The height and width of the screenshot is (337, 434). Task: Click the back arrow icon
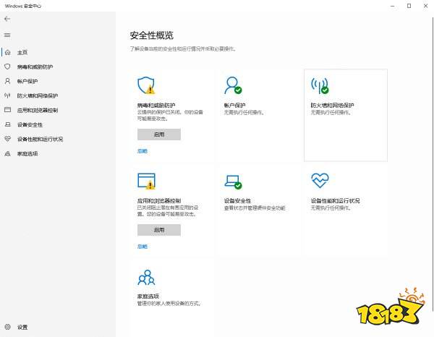[7, 19]
